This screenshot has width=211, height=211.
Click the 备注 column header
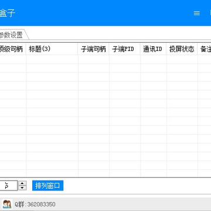tap(205, 49)
